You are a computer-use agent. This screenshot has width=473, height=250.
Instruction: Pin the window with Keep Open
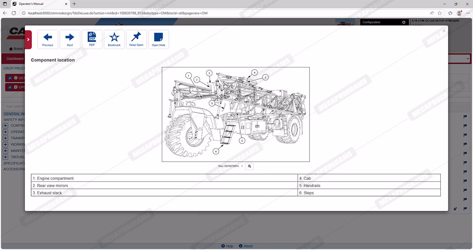pyautogui.click(x=136, y=39)
